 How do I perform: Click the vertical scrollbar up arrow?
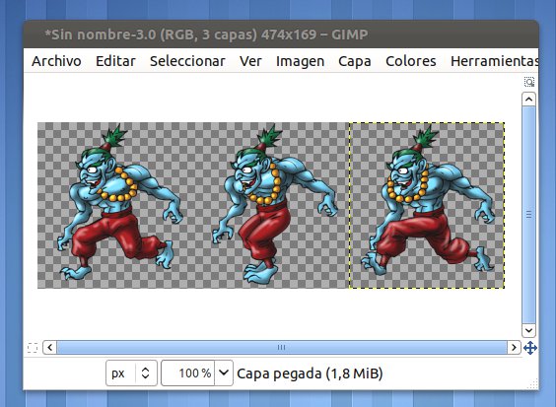[x=528, y=100]
